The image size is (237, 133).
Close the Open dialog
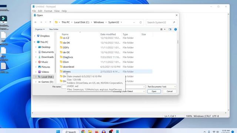[177, 15]
